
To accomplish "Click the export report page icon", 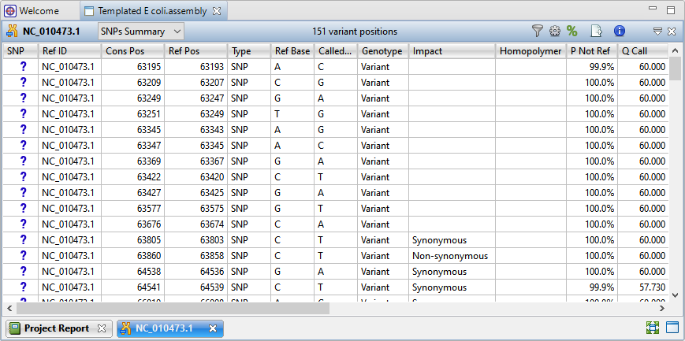I will (596, 31).
